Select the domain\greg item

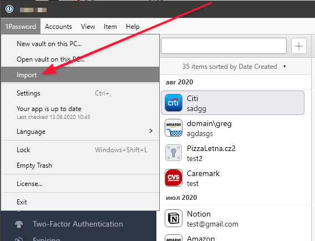[x=232, y=128]
